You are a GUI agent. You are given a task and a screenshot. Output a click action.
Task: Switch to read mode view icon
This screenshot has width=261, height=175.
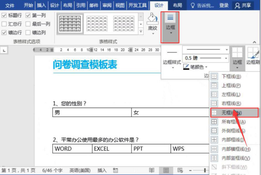[152, 170]
